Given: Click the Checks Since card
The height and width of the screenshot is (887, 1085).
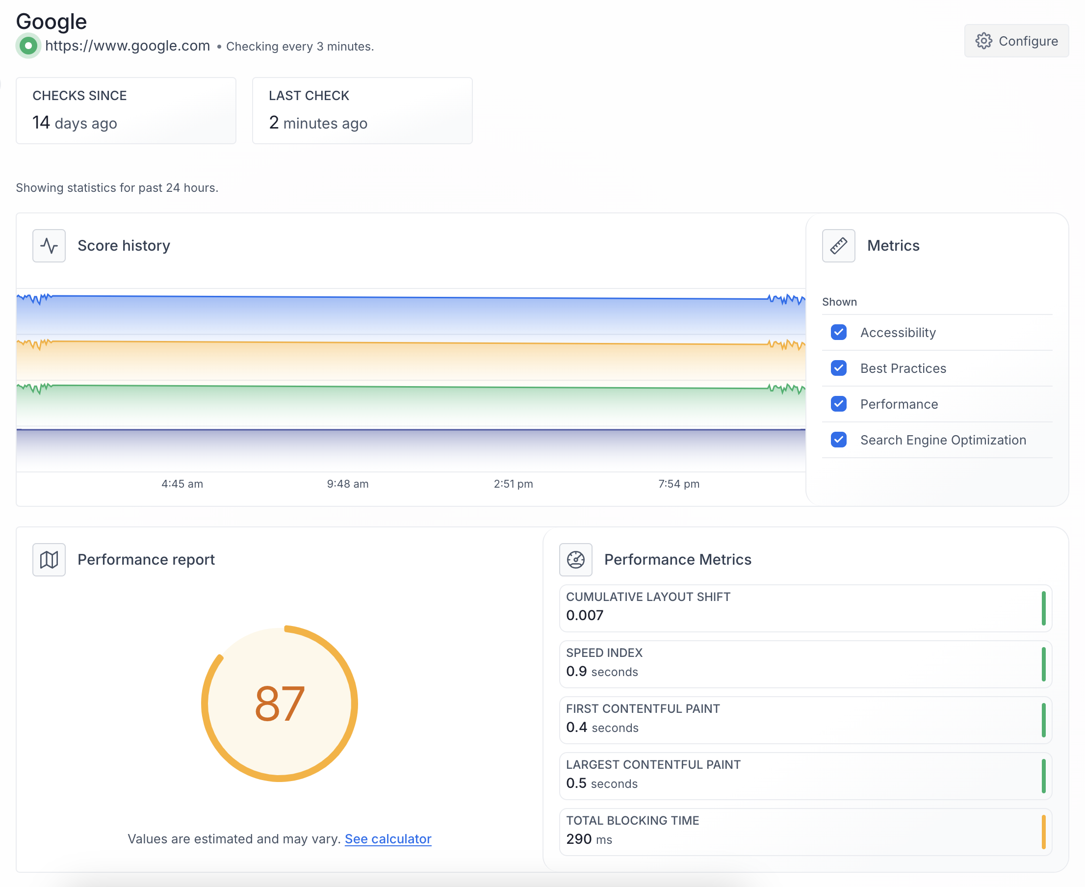Looking at the screenshot, I should tap(126, 110).
